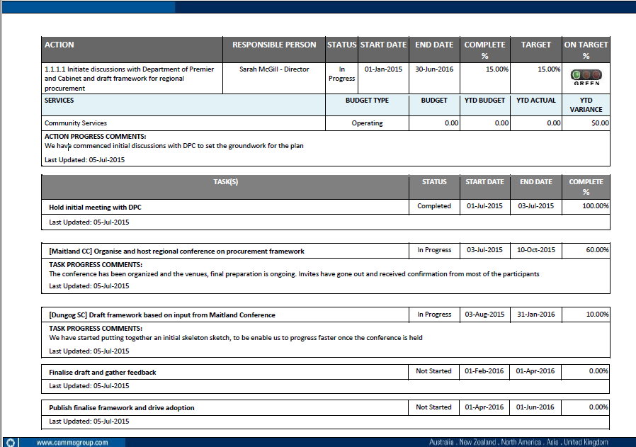
Task: Click 'Not Started' status for Finalise draft task
Action: click(433, 371)
